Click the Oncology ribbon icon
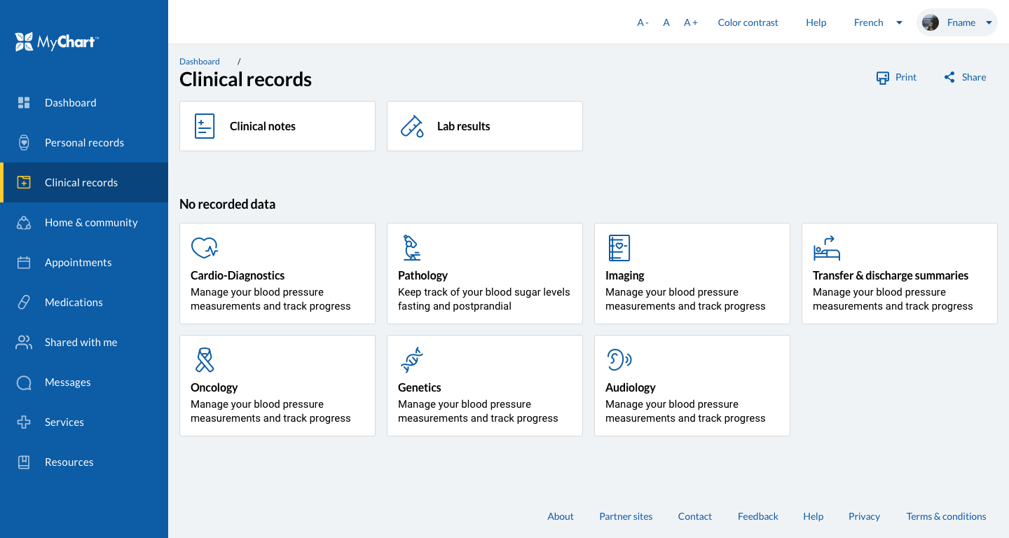This screenshot has width=1009, height=538. pos(205,359)
